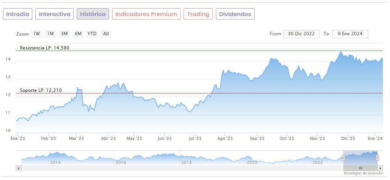Click the navigator right range handle

point(377,158)
